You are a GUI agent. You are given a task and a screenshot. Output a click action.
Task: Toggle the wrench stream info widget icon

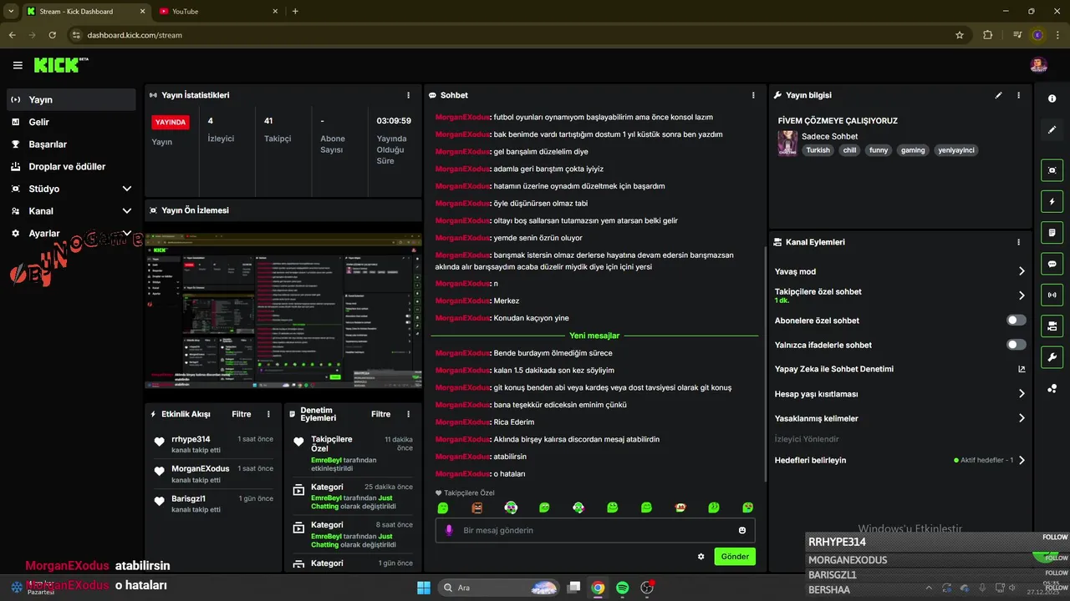(x=1052, y=357)
